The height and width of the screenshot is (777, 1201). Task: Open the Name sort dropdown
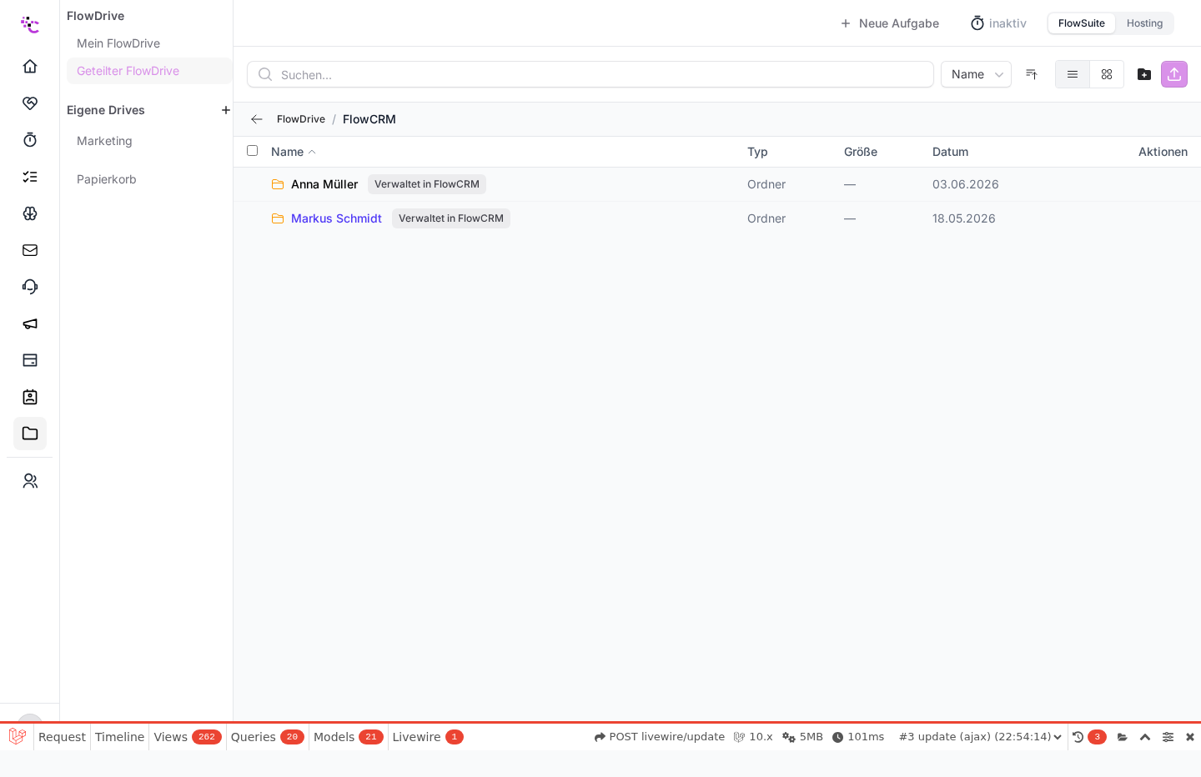pos(976,74)
